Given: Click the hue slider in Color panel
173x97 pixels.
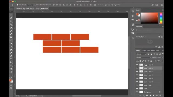Looking at the screenshot, I should [161, 18].
